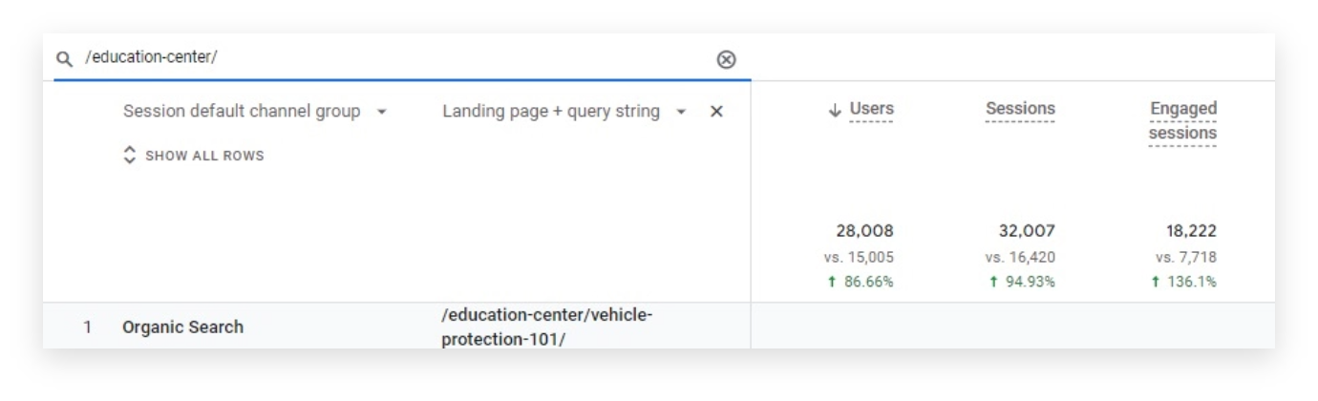Focus the table search input field
The width and height of the screenshot is (1318, 401).
(382, 58)
